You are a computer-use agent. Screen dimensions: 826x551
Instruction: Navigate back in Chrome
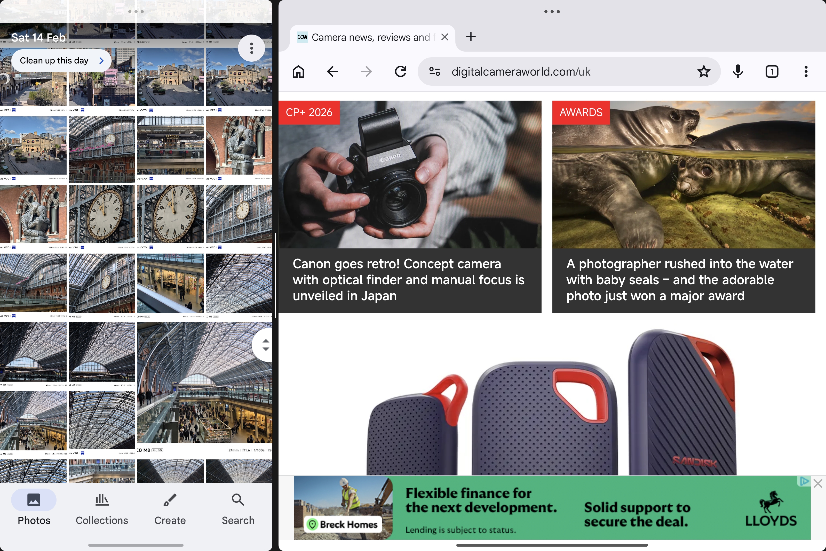[332, 71]
